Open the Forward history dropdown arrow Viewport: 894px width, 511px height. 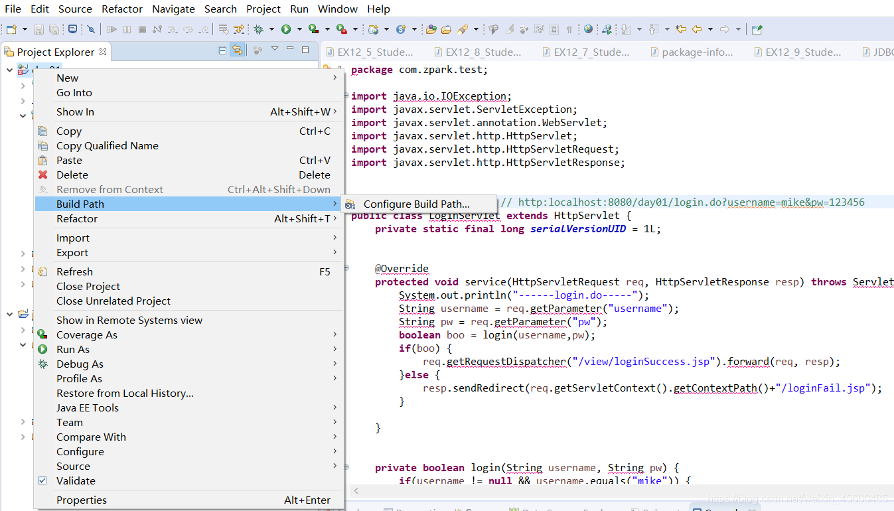(x=738, y=29)
